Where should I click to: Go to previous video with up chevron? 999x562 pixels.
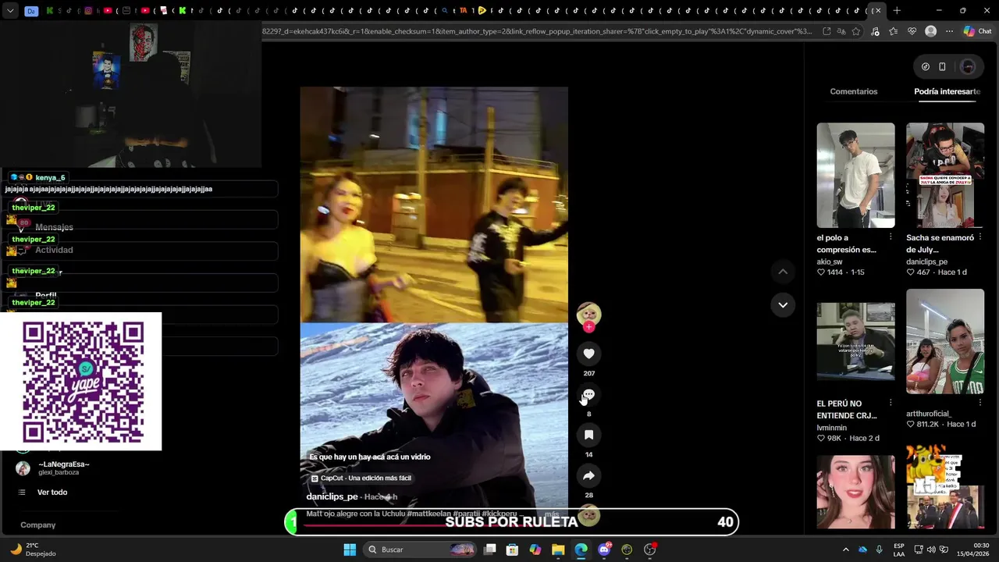tap(783, 272)
